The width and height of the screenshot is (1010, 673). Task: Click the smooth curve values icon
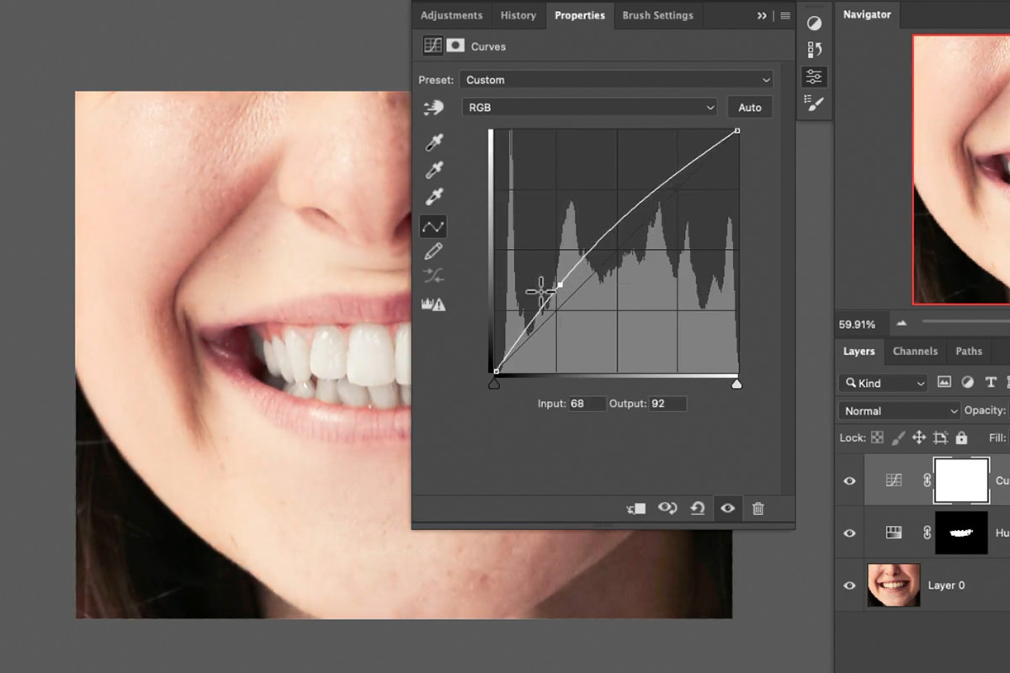pyautogui.click(x=433, y=275)
